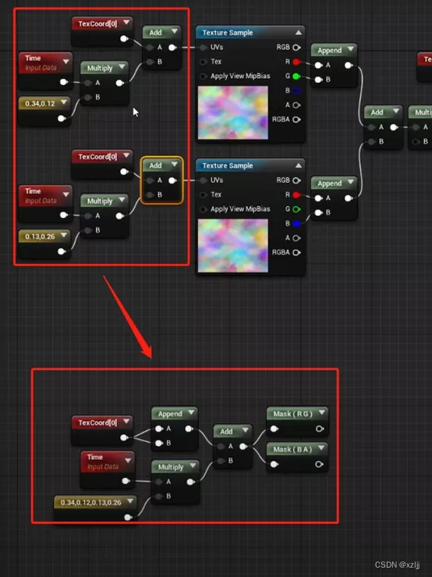The width and height of the screenshot is (432, 577).
Task: Click the top TexCoord[0] output pin
Action: pyautogui.click(x=124, y=38)
